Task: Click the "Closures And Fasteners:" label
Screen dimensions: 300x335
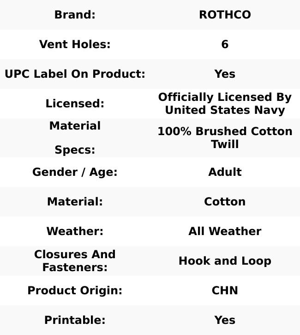Action: 75,261
